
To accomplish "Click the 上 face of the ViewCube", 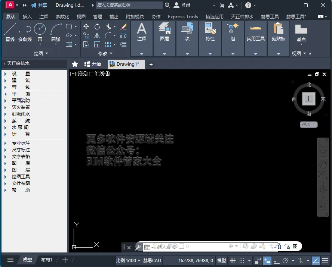I will (x=308, y=99).
